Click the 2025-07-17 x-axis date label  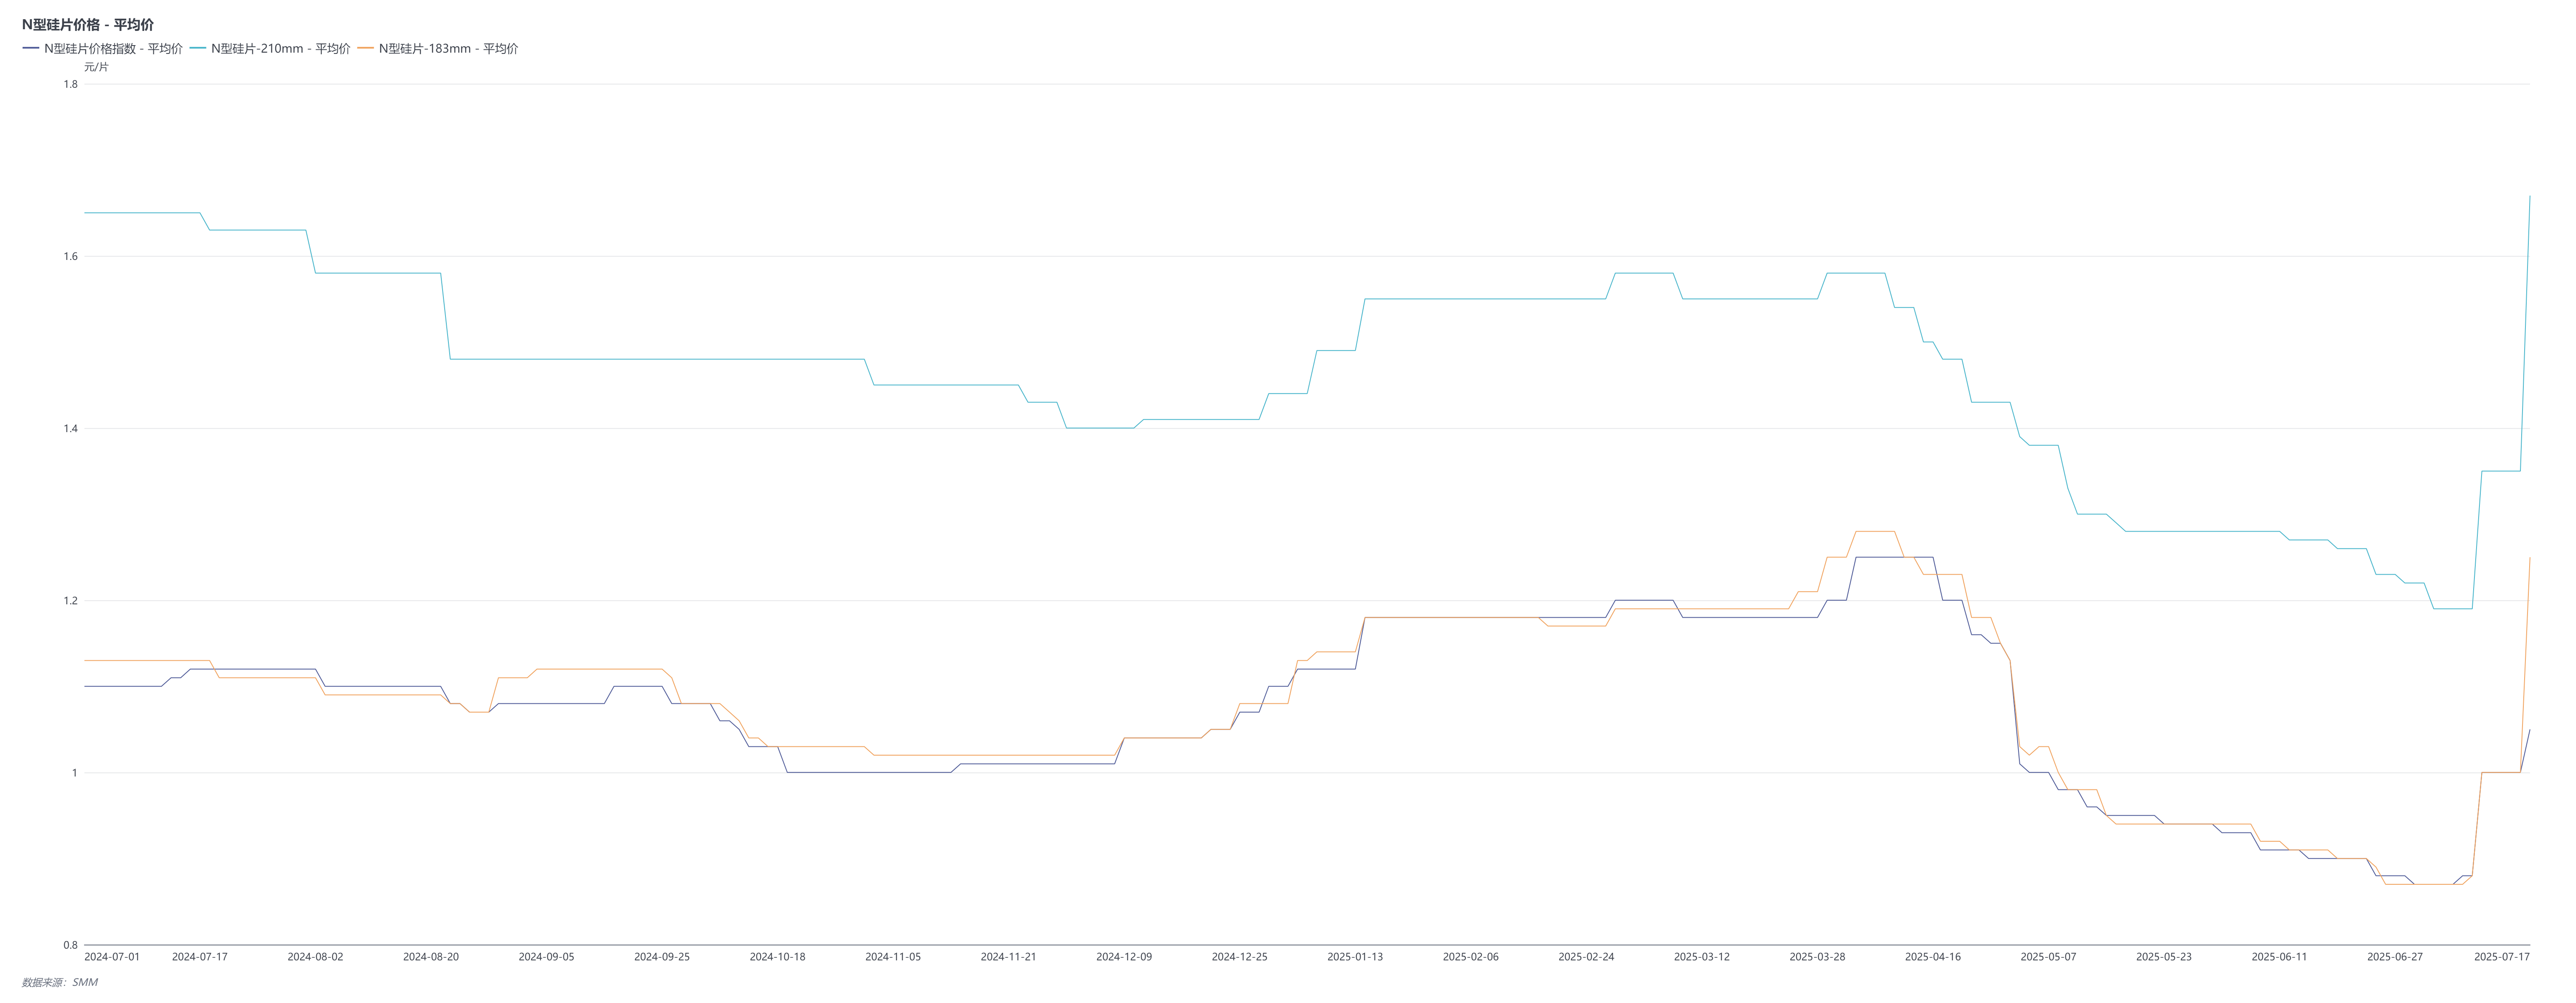[2502, 957]
